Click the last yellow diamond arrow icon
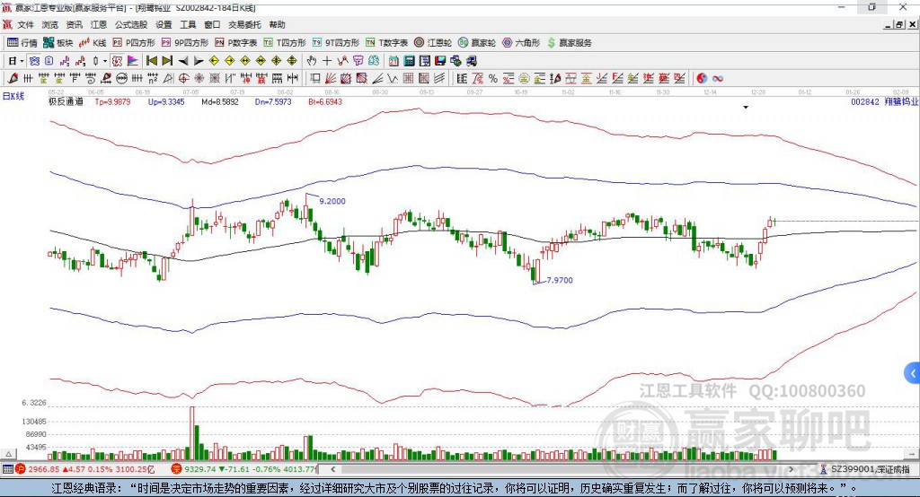Screen dimensions: 920x497 [292, 61]
